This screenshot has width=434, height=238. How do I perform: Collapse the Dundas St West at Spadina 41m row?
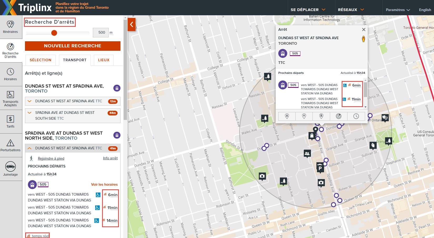(x=73, y=148)
